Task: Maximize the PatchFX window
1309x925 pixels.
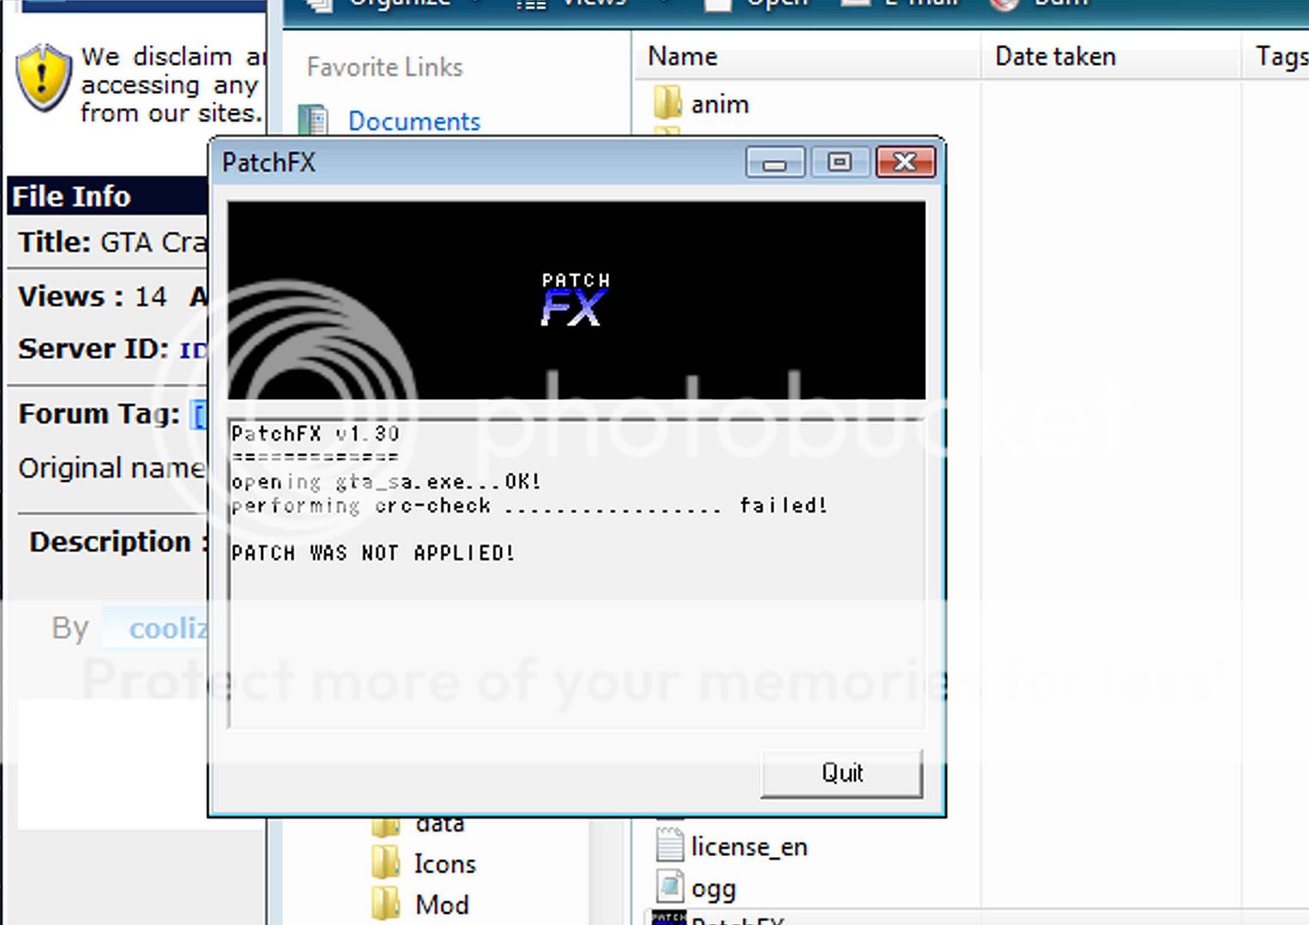Action: 840,163
